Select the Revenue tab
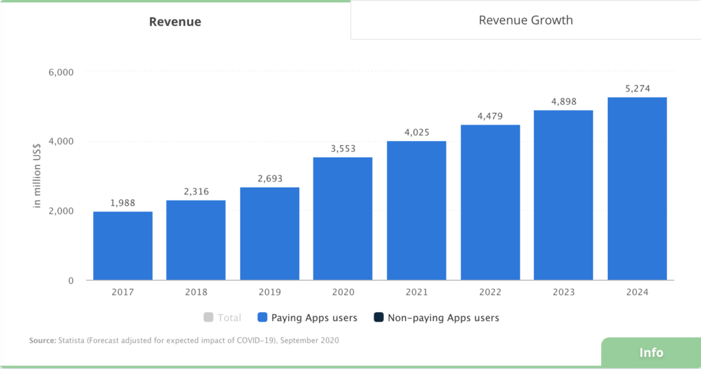Image resolution: width=701 pixels, height=369 pixels. point(175,21)
